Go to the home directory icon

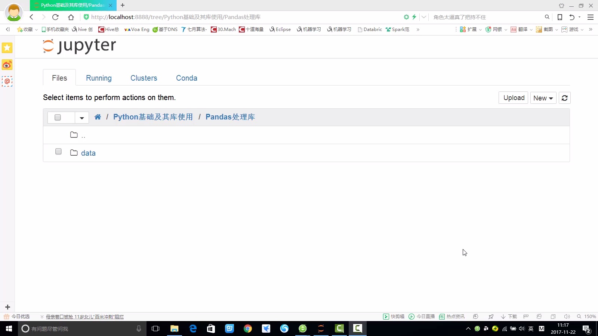98,117
